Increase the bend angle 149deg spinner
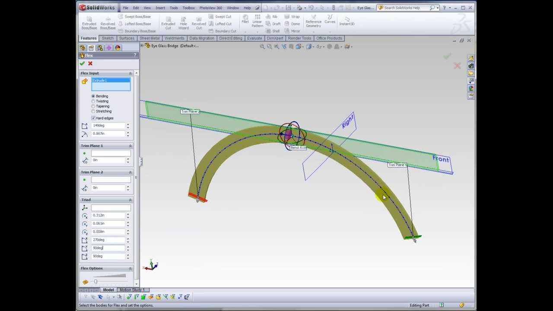This screenshot has width=553, height=311. click(x=128, y=124)
